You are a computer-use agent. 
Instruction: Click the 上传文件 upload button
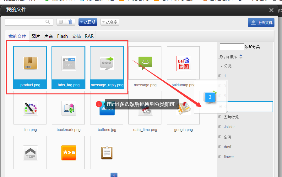coord(261,23)
